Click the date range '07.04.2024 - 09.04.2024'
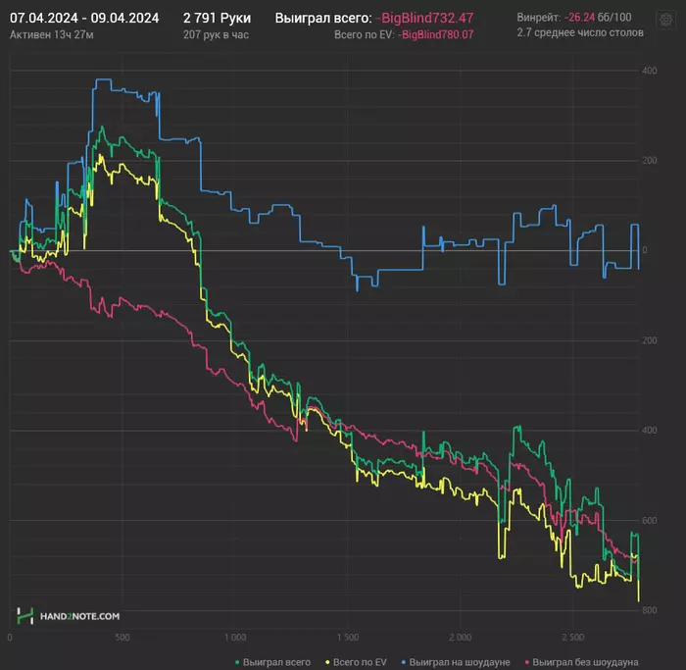Viewport: 686px width, 670px height. (x=84, y=18)
